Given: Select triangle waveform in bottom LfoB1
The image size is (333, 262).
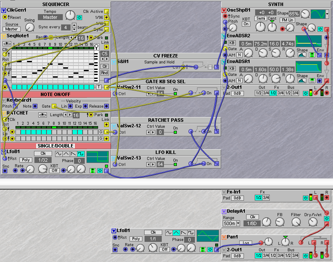Looking at the screenshot, I should click(176, 232).
